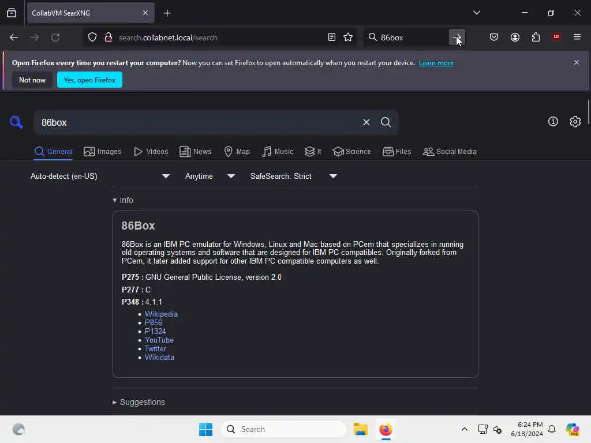Collapse the Info section
591x443 pixels.
(x=123, y=200)
